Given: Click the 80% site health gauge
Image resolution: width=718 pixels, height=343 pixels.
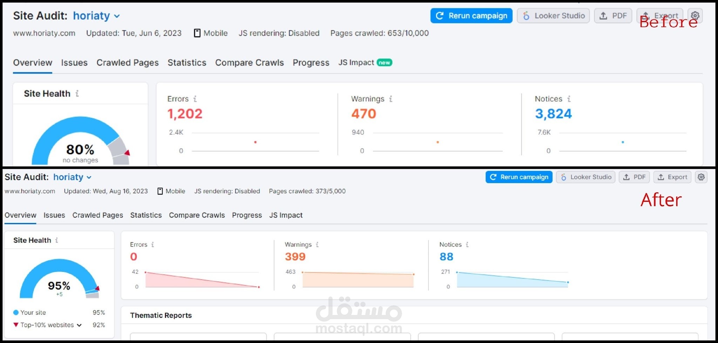Looking at the screenshot, I should (81, 141).
